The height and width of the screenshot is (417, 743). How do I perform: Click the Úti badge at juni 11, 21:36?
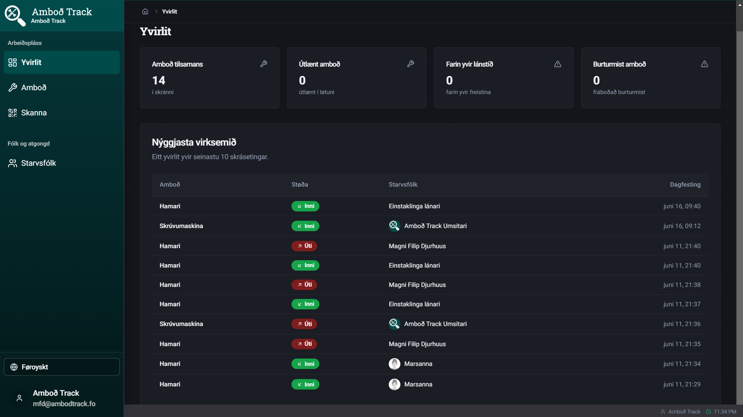point(304,324)
